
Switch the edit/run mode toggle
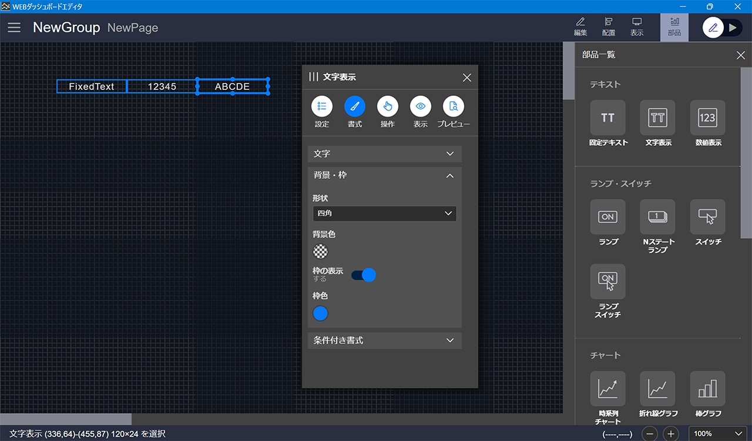pos(723,28)
